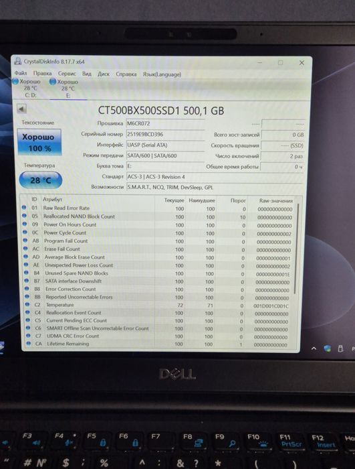Click the Буква тома field E:
The image size is (355, 469).
(x=165, y=166)
